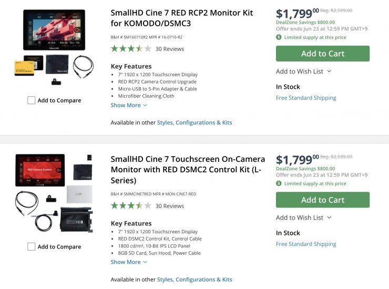Check Add to Compare for DSMC2 Control Kit
Image resolution: width=389 pixels, height=289 pixels.
[32, 246]
